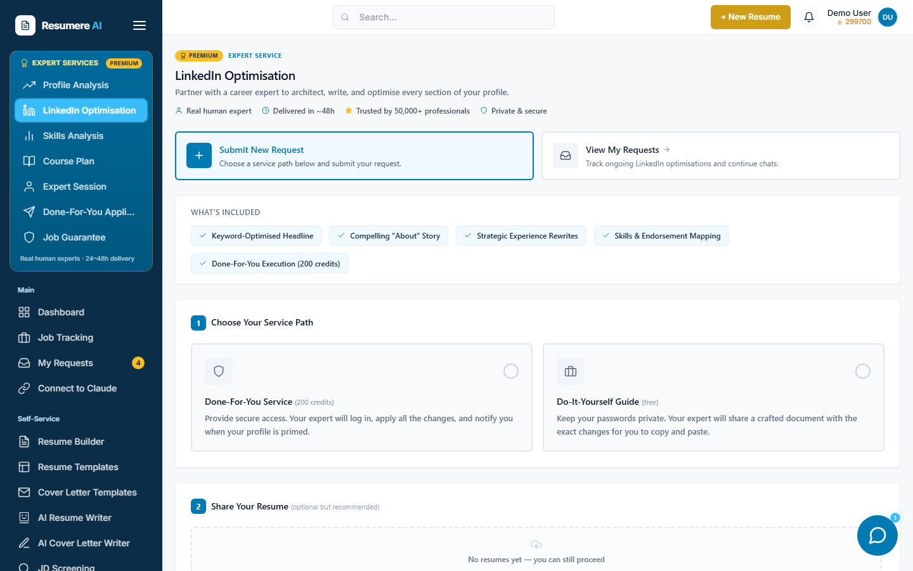
Task: Click the Dashboard grid icon
Action: tap(24, 312)
